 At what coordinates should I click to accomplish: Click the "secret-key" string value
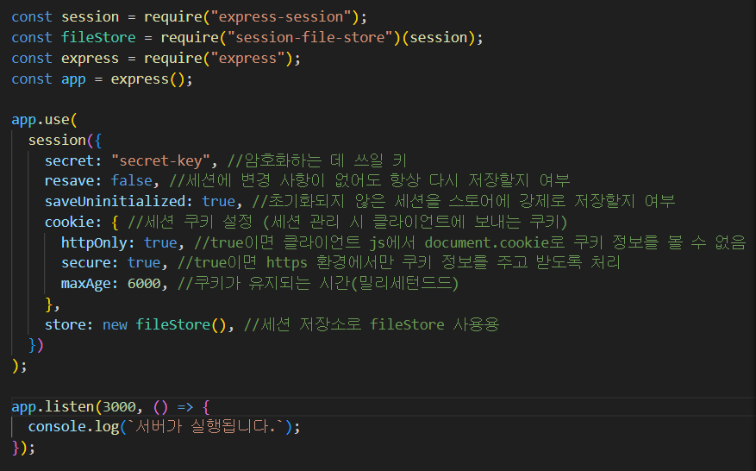(x=160, y=160)
